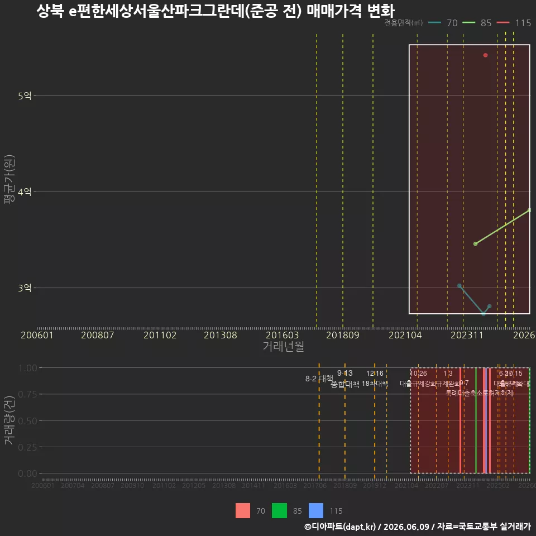Click the '©디아파트(dapt.kr)' footer credit
The height and width of the screenshot is (536, 536).
[x=340, y=527]
